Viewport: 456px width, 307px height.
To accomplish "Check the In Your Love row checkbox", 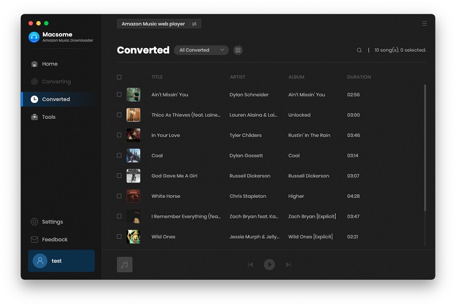I will (119, 135).
